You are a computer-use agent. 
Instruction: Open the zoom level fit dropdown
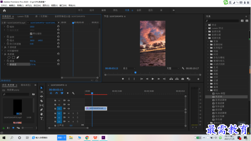click(129, 69)
